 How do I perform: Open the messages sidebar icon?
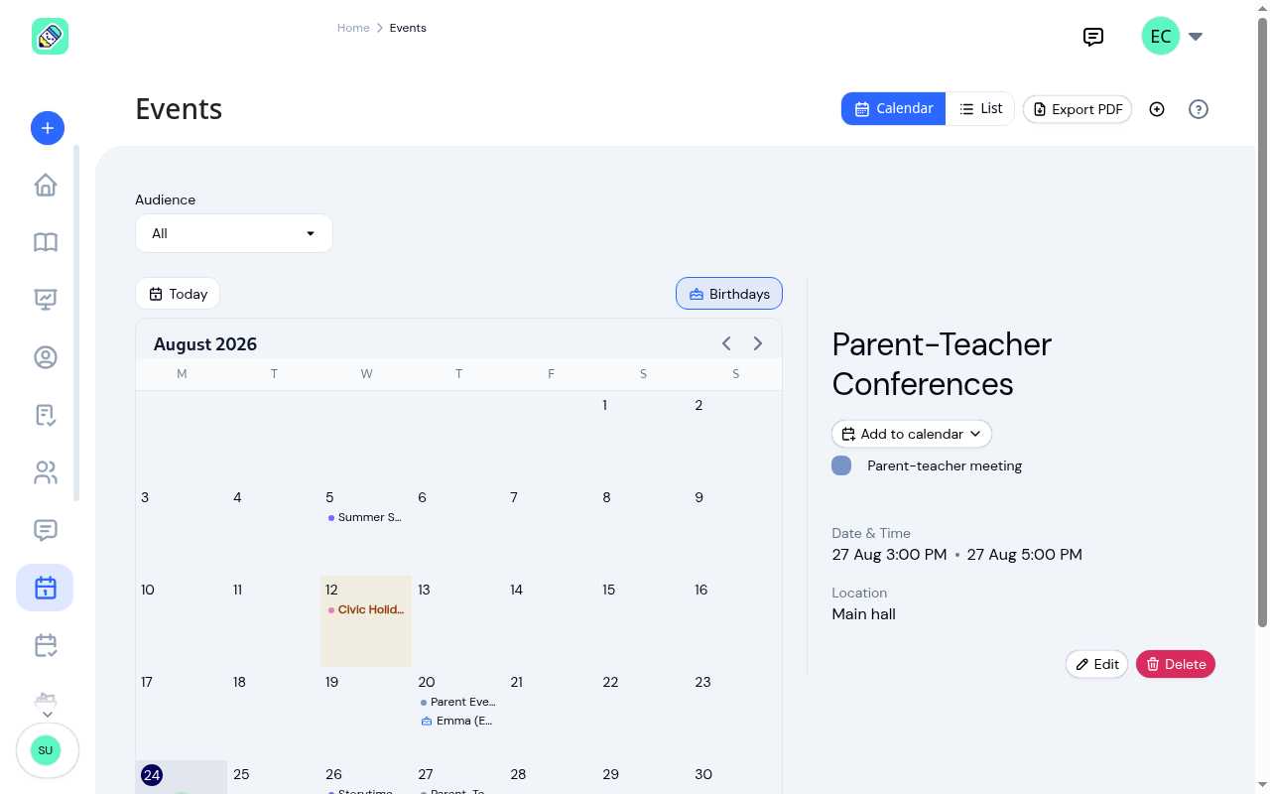[46, 530]
